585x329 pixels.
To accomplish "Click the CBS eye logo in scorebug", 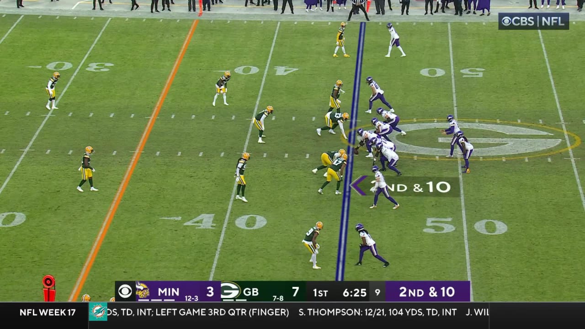I will (125, 292).
